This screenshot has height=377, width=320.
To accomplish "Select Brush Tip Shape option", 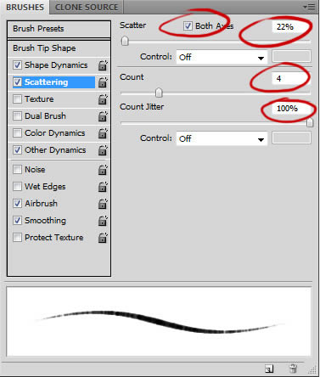I will [59, 48].
